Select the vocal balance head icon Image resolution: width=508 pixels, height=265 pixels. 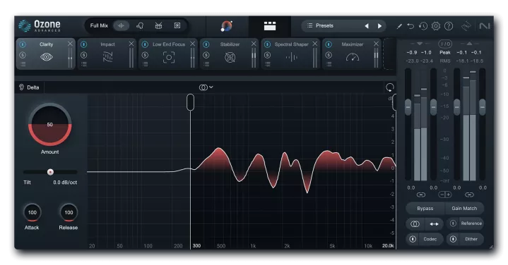pyautogui.click(x=140, y=25)
